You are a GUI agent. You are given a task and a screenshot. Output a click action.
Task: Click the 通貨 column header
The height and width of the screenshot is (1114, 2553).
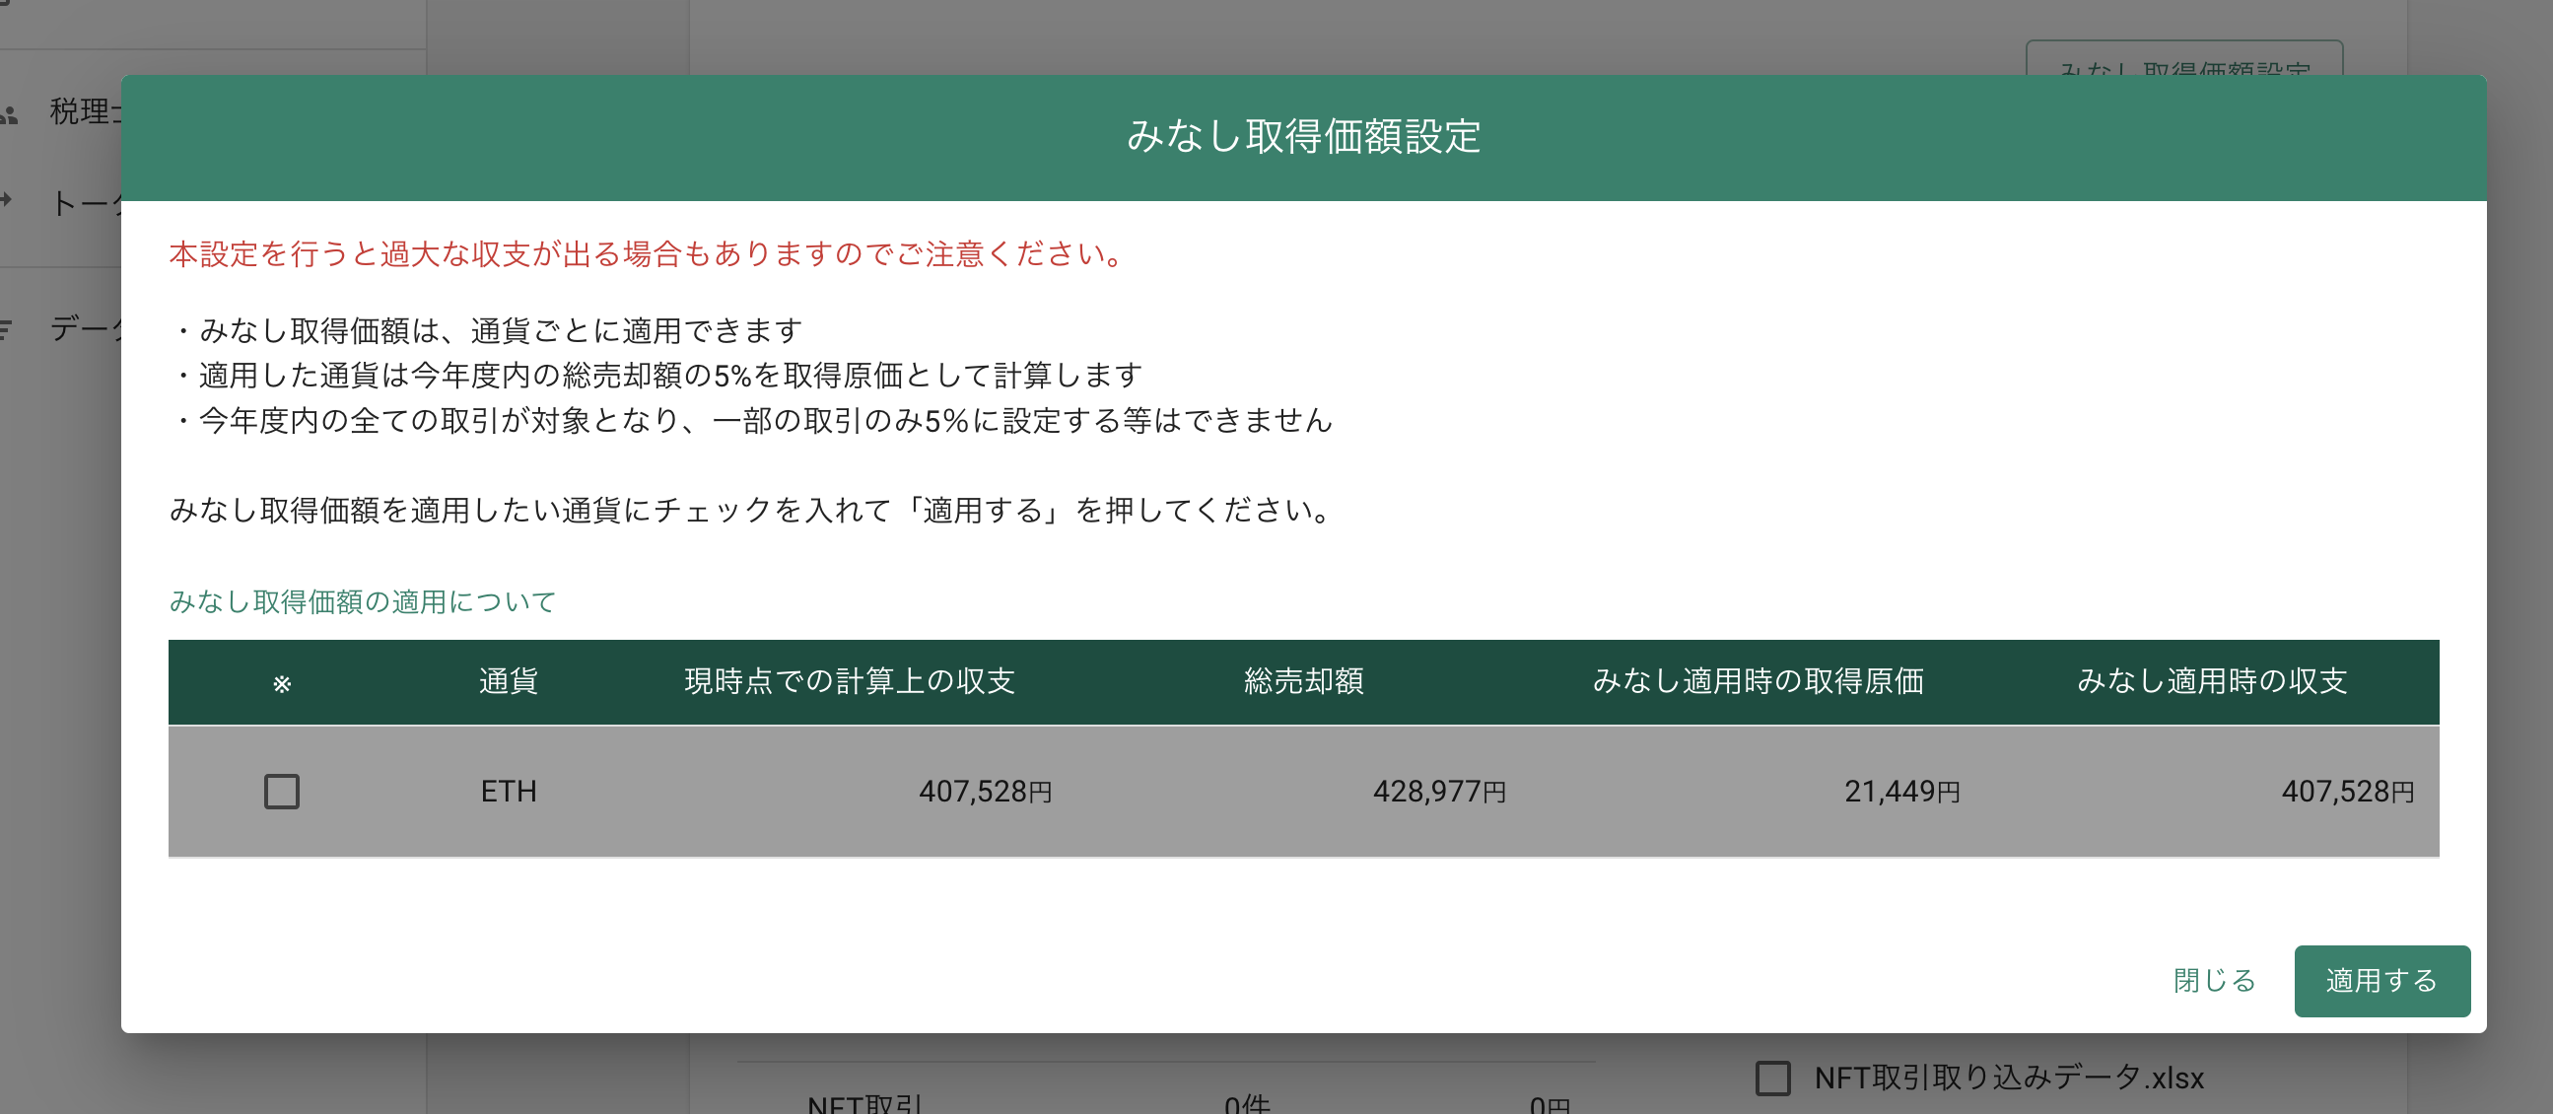point(509,681)
